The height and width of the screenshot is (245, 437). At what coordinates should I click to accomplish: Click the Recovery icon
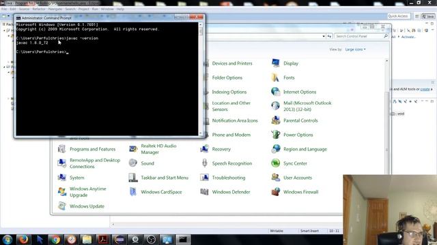coord(204,149)
